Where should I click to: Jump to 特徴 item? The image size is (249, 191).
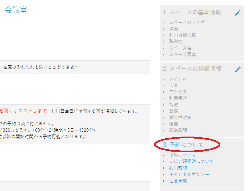pyautogui.click(x=173, y=105)
